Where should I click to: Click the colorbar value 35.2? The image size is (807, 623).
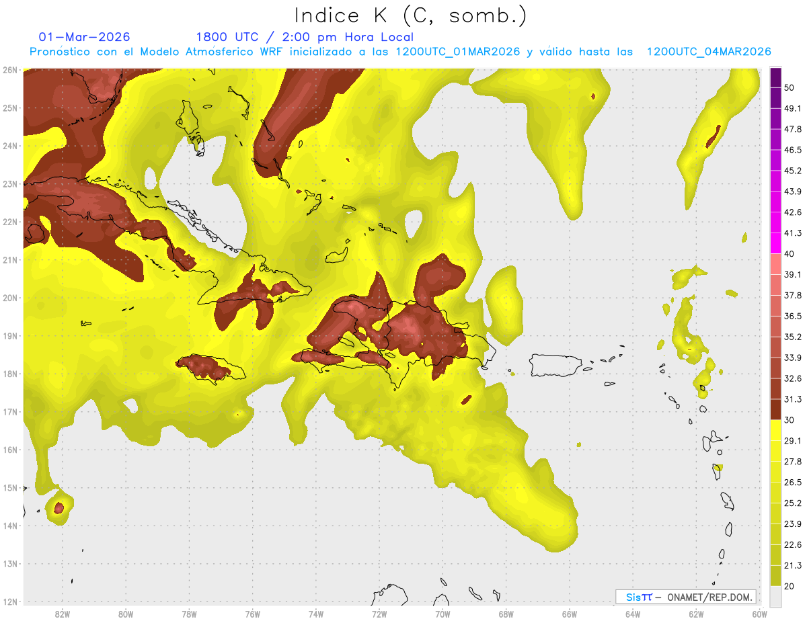pyautogui.click(x=793, y=337)
